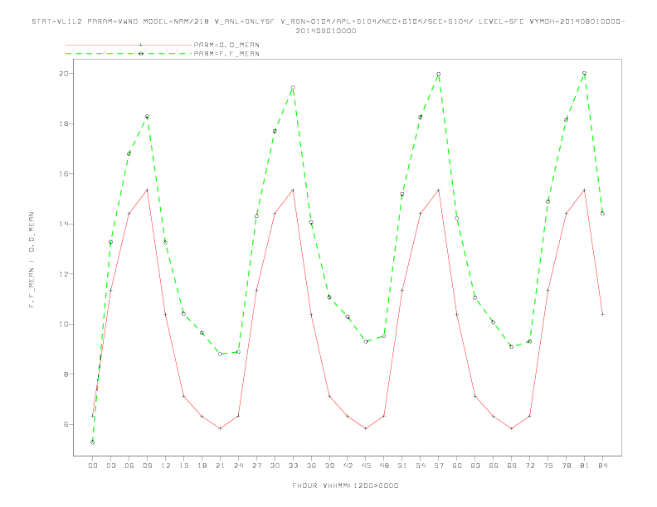Click the x-axis tick label 00
Image resolution: width=657 pixels, height=507 pixels.
point(93,466)
